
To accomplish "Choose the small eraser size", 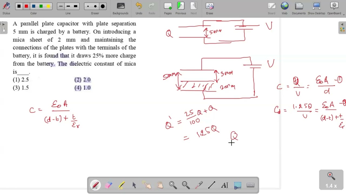I will pos(88,6).
